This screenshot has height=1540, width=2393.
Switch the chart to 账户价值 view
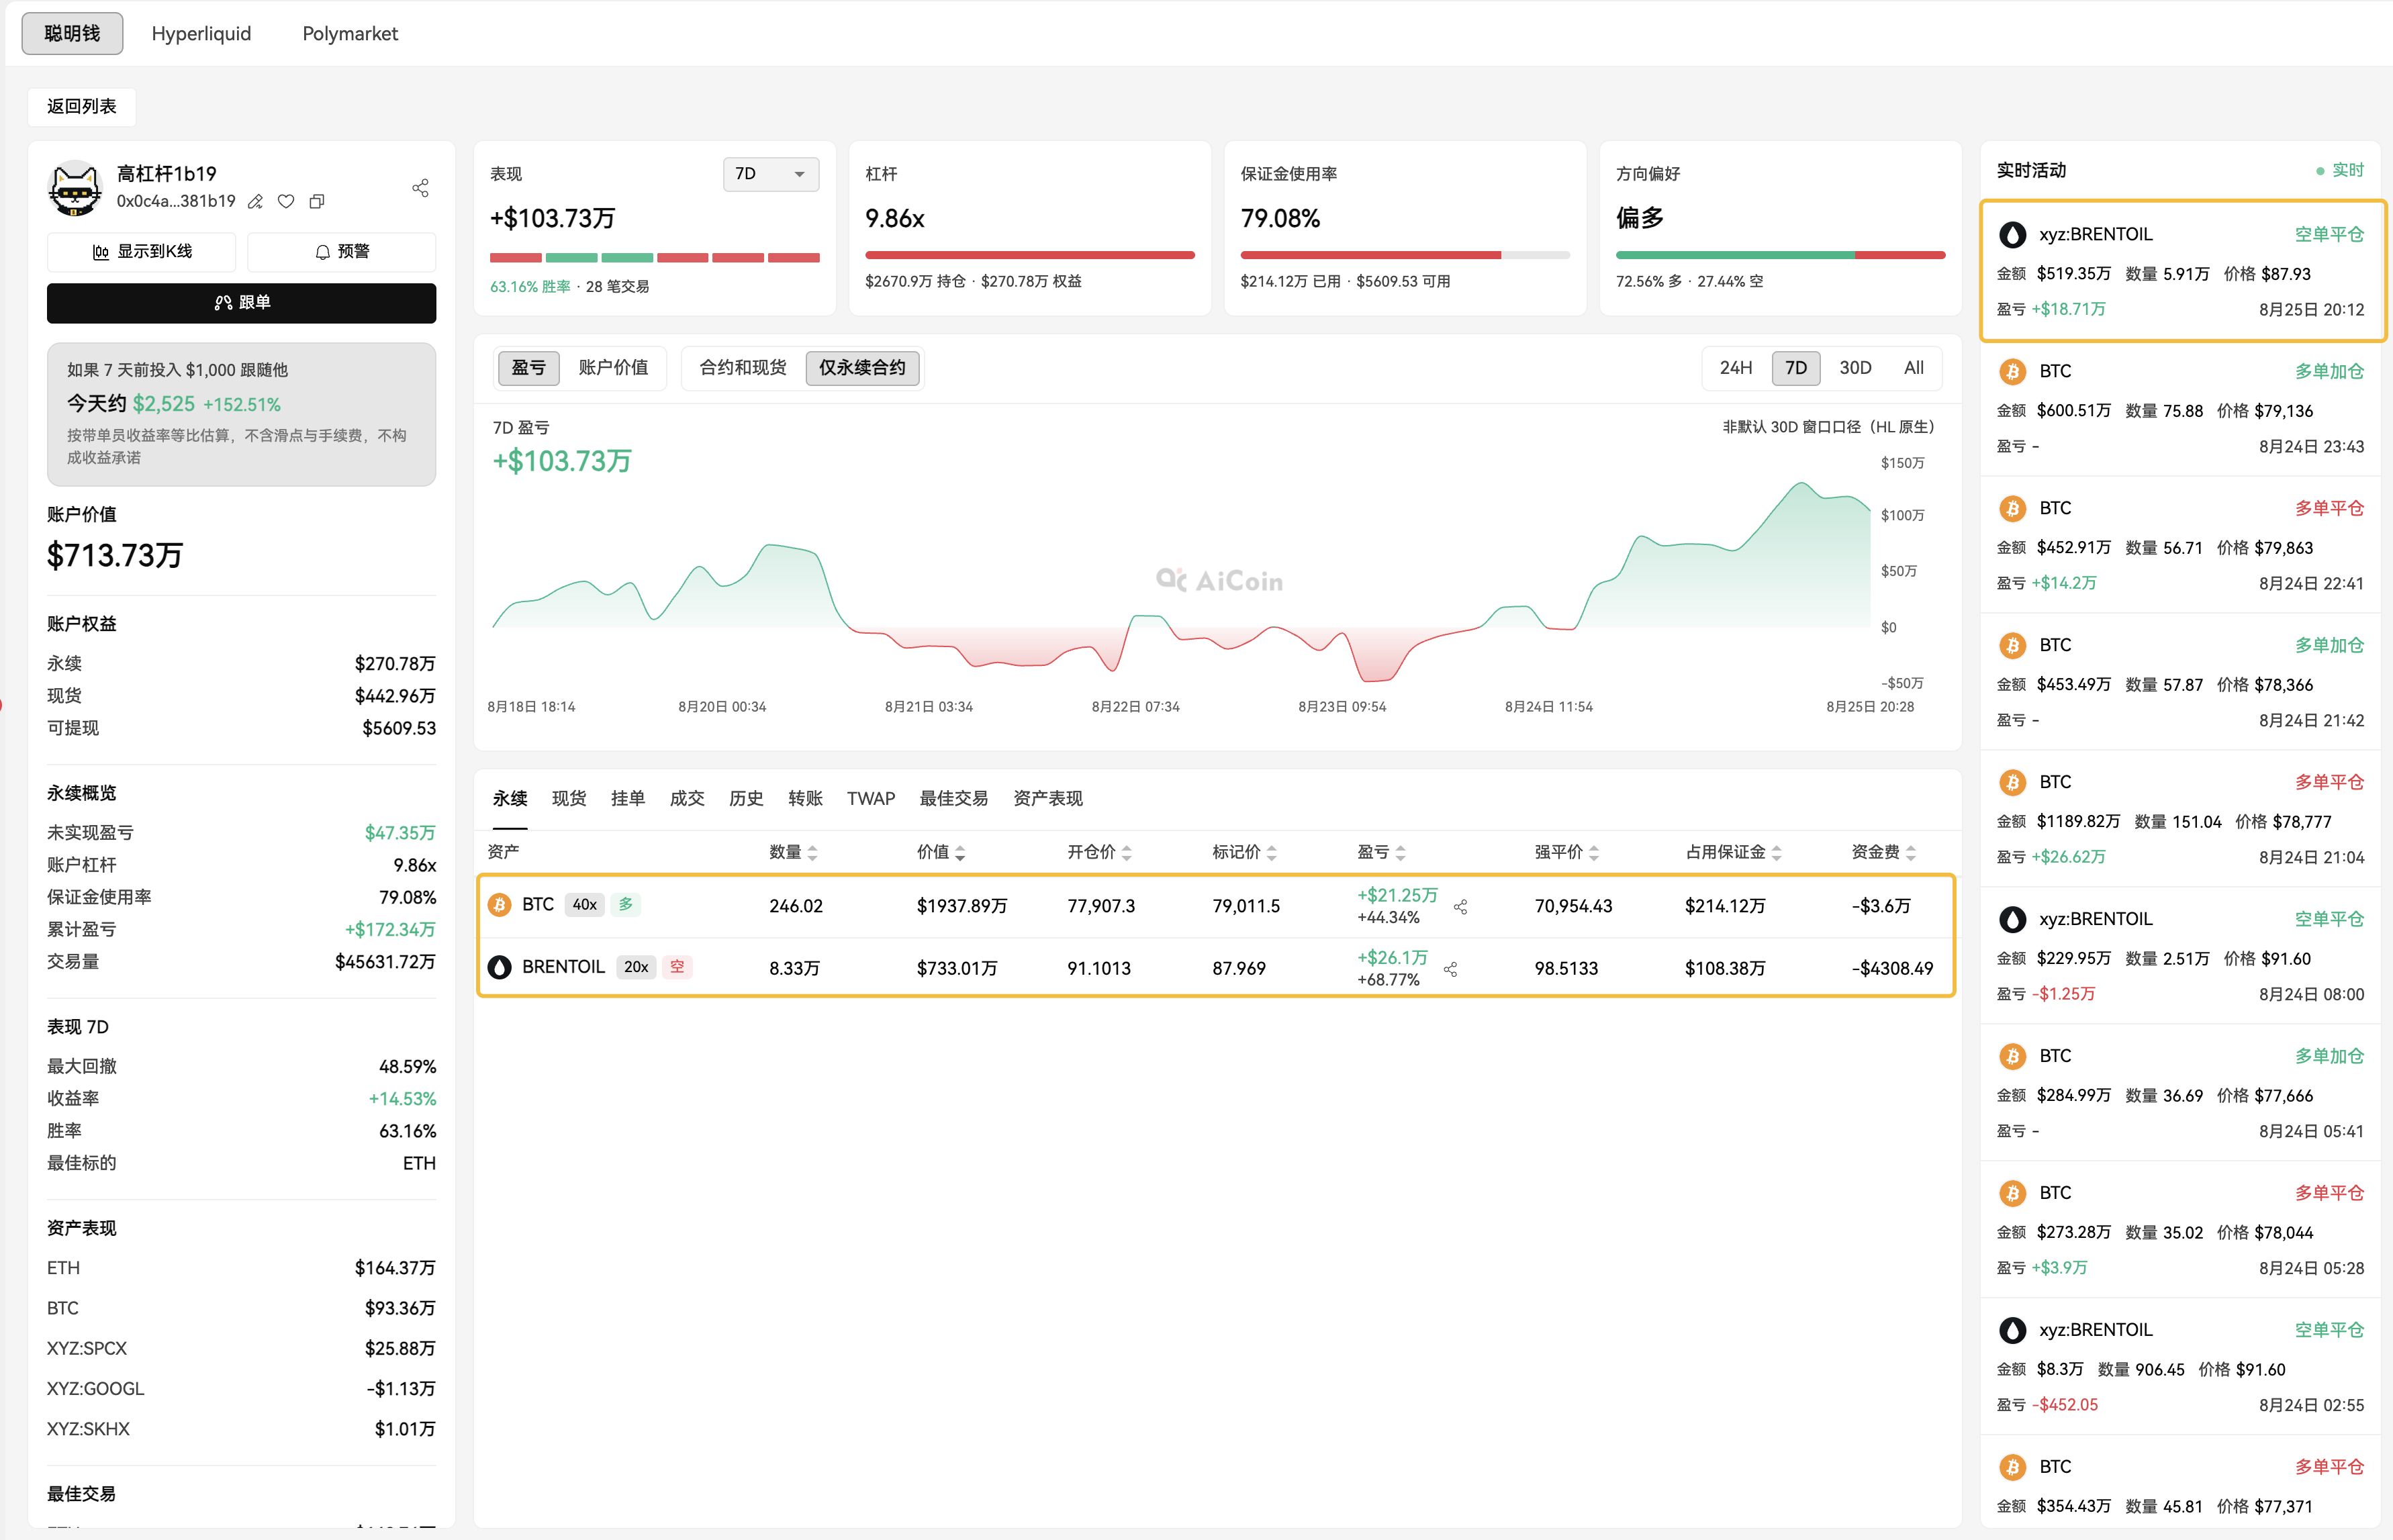613,368
